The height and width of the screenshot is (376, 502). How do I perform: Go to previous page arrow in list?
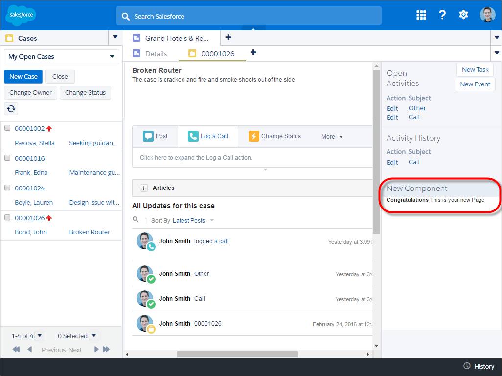[30, 349]
